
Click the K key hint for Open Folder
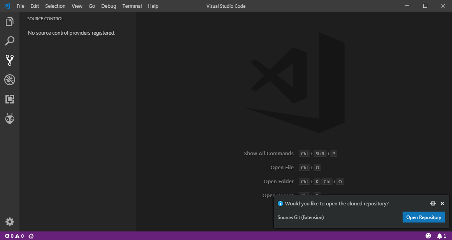point(317,182)
